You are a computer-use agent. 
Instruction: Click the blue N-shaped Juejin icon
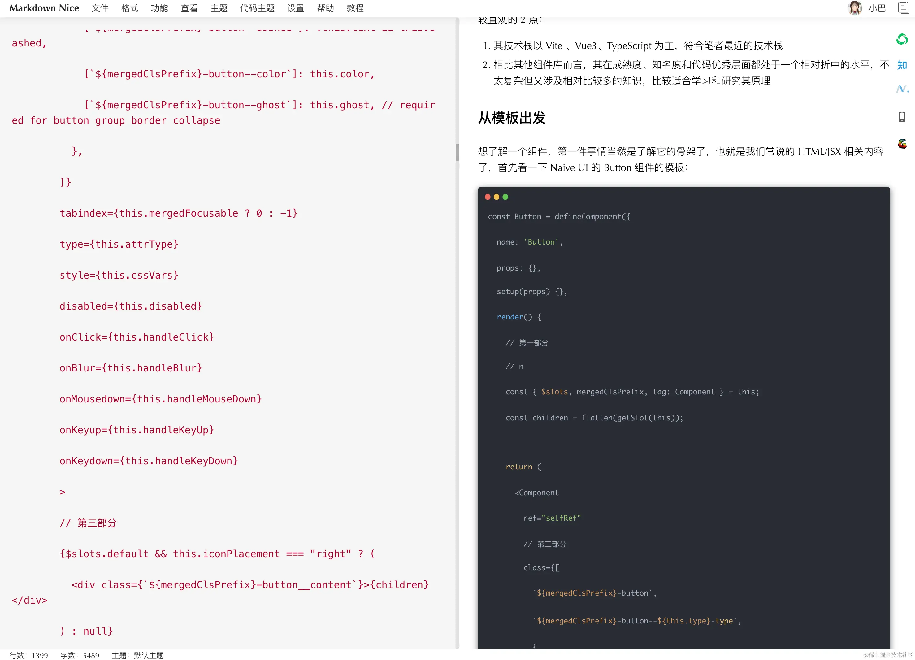tap(902, 89)
